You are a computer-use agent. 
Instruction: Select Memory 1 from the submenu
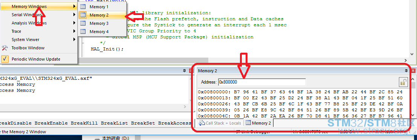click(x=102, y=7)
